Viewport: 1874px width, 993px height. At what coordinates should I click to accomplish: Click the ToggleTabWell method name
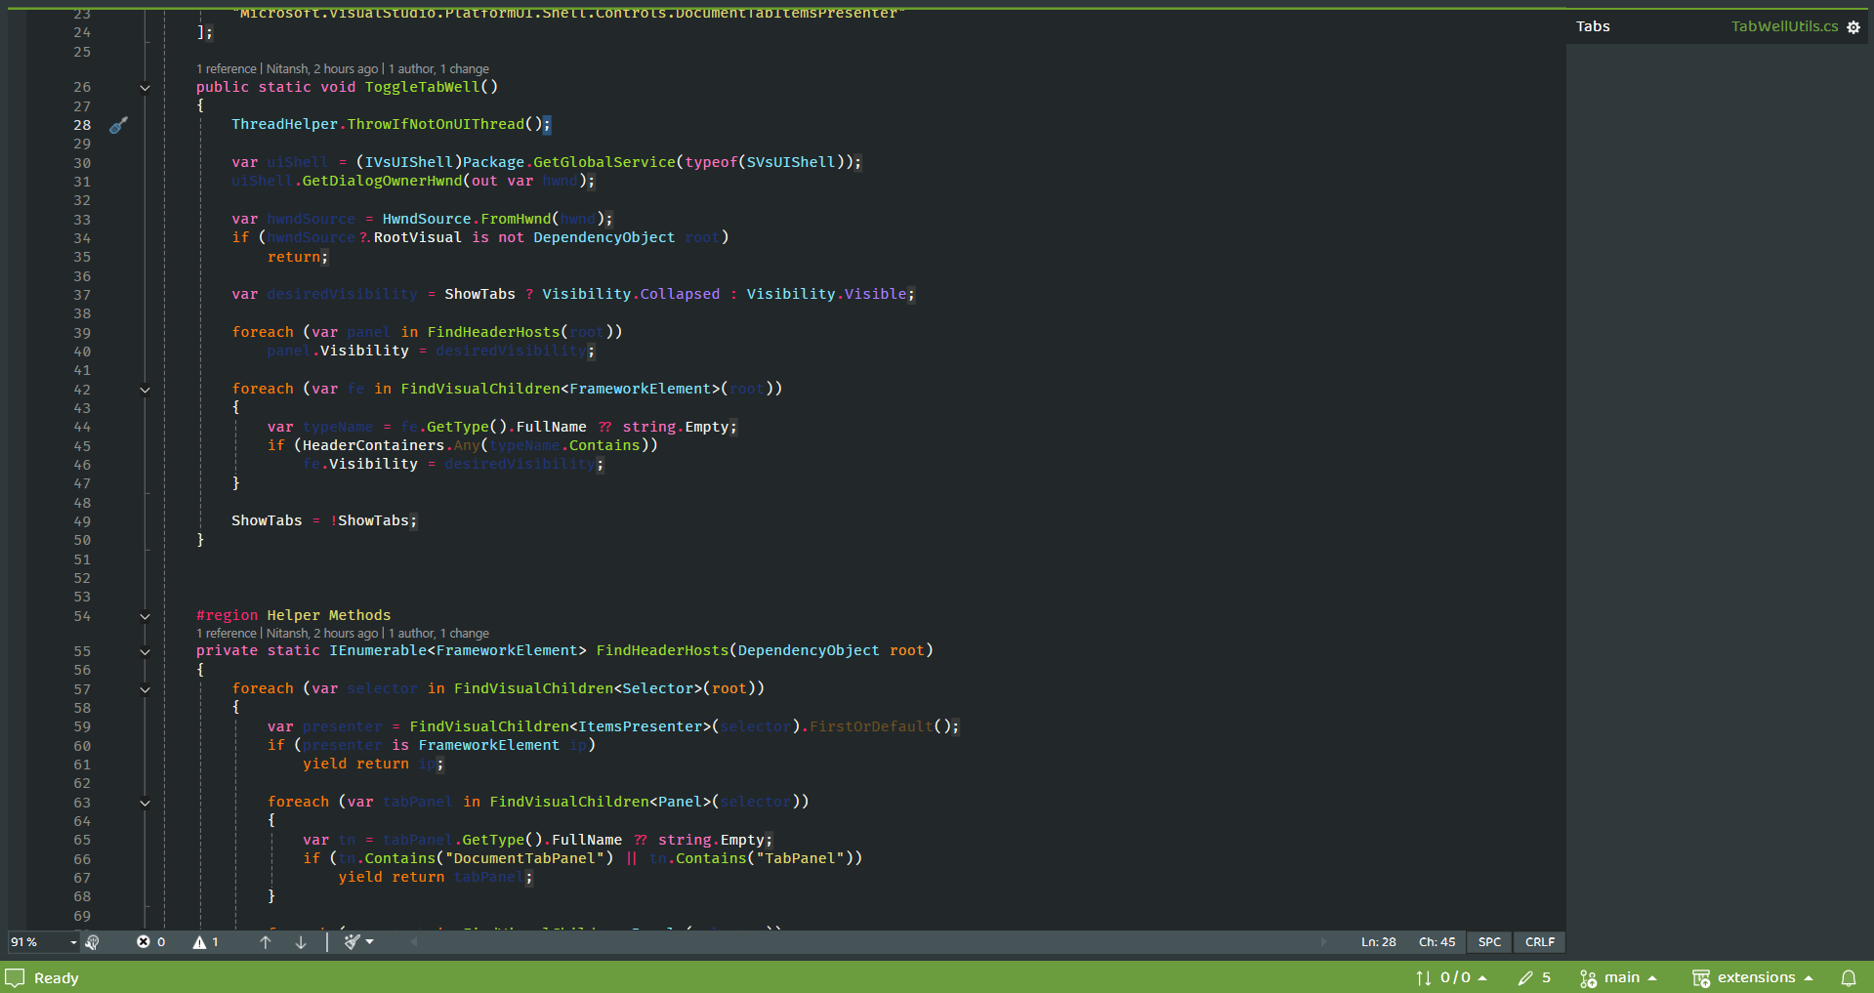pos(423,87)
